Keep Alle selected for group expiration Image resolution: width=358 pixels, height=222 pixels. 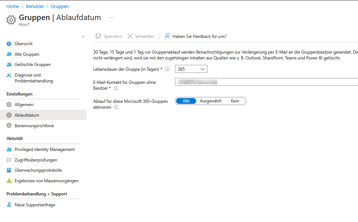(x=186, y=101)
